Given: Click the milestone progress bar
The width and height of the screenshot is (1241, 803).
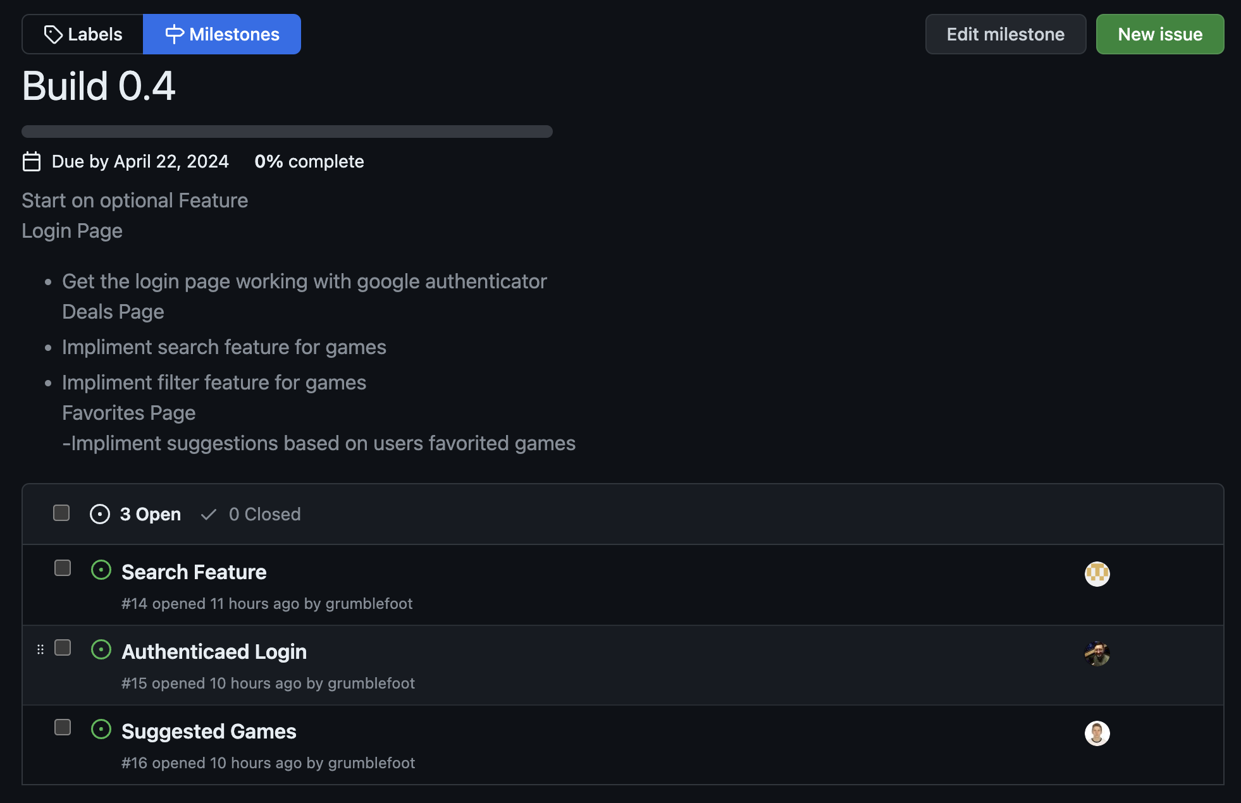Looking at the screenshot, I should point(287,132).
